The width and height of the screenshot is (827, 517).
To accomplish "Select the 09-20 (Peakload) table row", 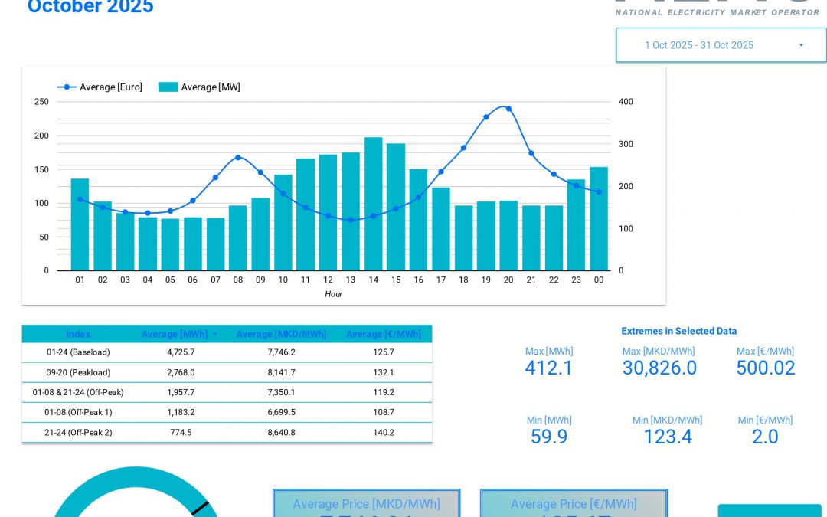I will 227,372.
